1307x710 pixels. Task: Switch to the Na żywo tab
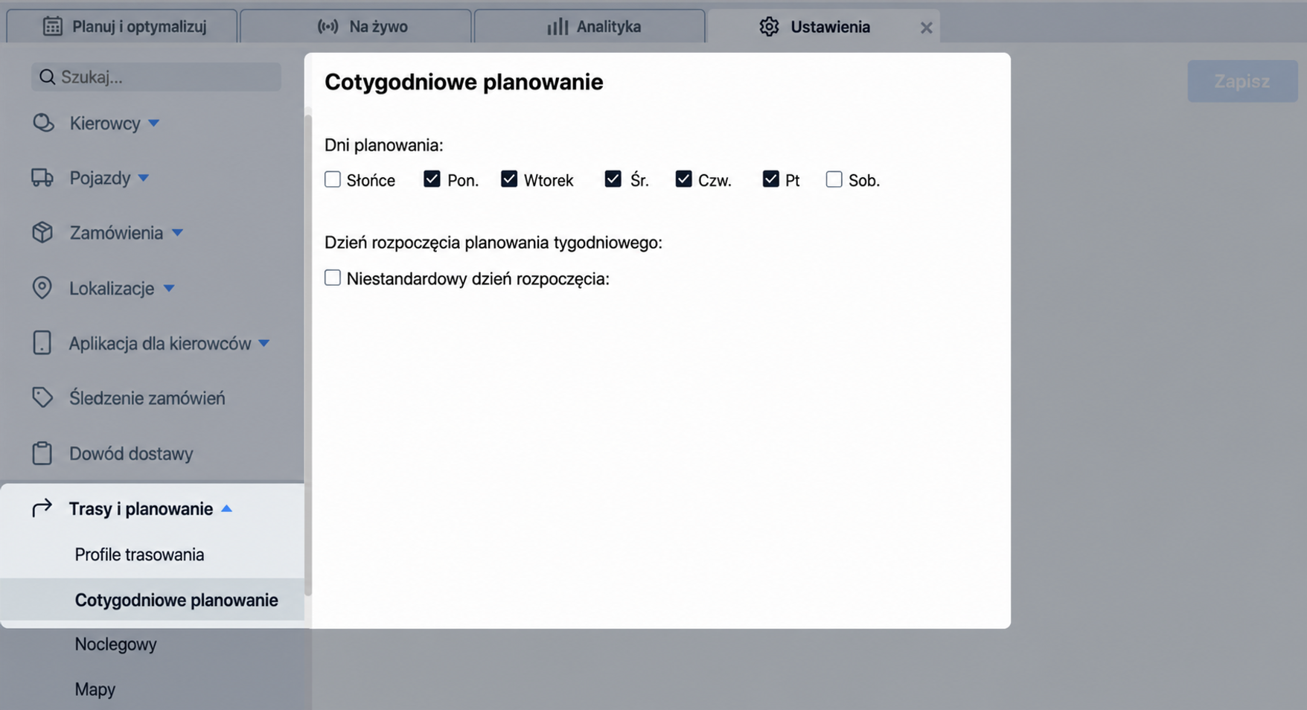coord(356,26)
